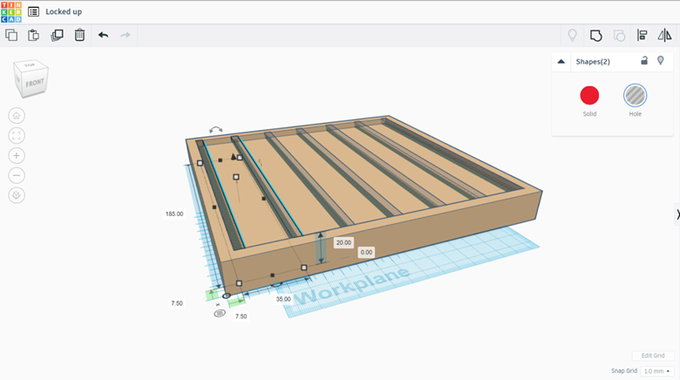
Task: Open the designs list icon
Action: click(x=33, y=11)
